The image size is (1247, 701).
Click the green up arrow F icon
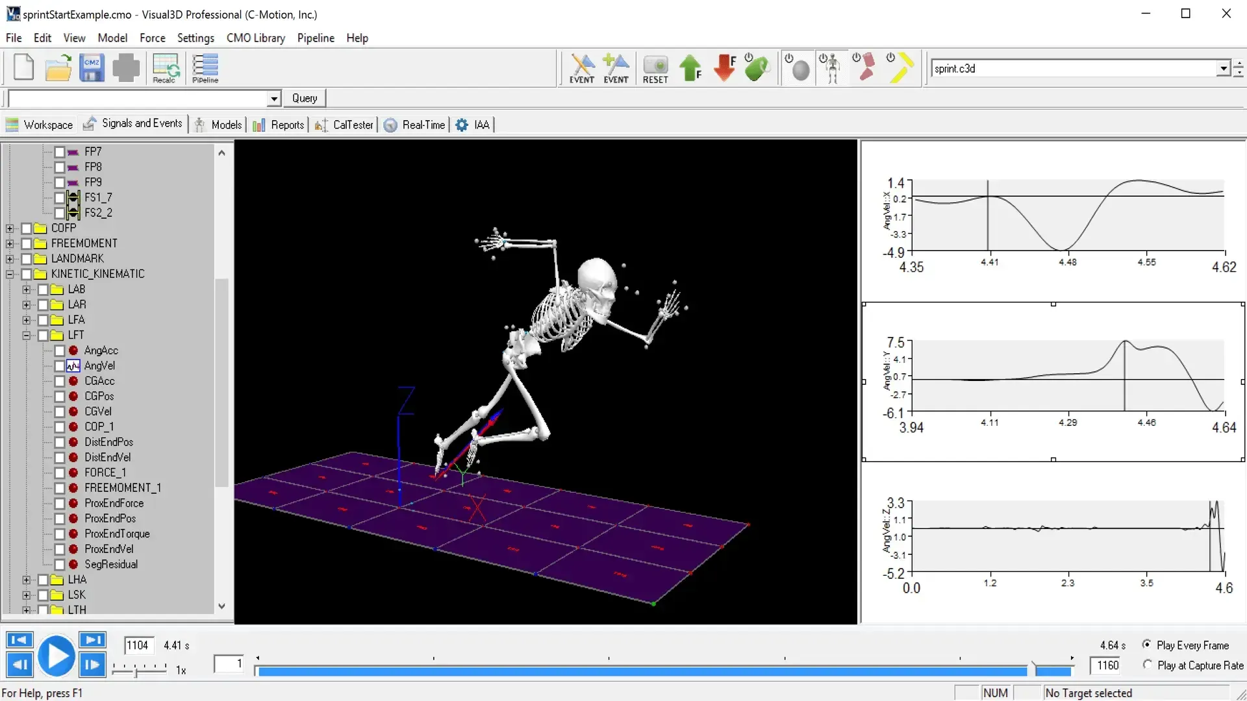[x=690, y=68]
